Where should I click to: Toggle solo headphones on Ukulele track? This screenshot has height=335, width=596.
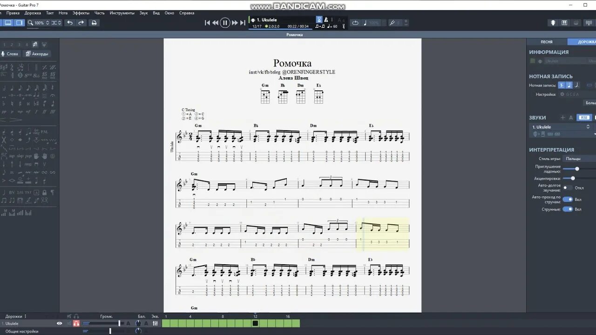point(76,323)
